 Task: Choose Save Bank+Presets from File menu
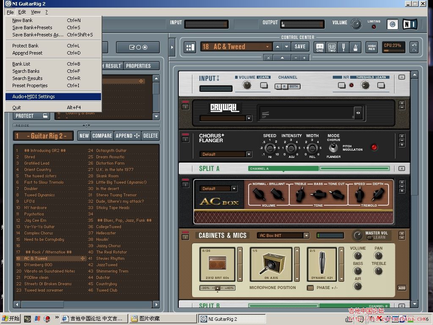pyautogui.click(x=32, y=28)
